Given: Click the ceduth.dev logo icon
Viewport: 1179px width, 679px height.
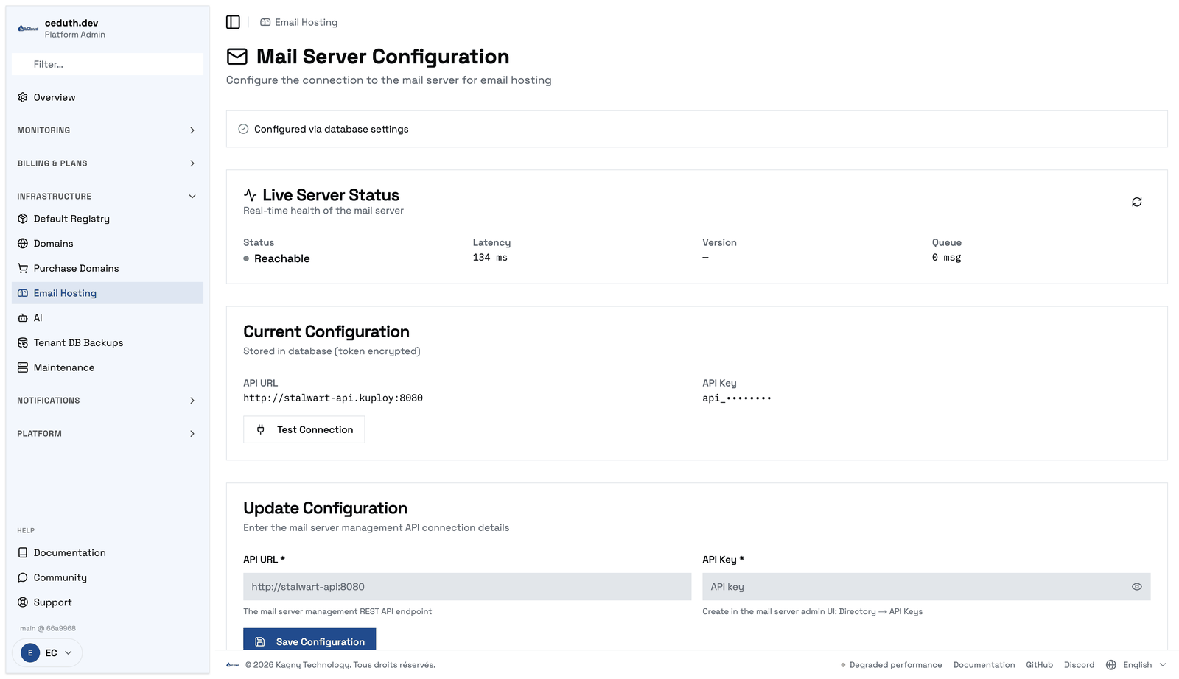Looking at the screenshot, I should [x=28, y=29].
